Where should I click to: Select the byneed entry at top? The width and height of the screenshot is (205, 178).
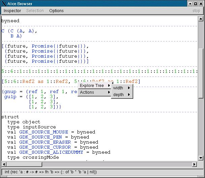[10, 21]
